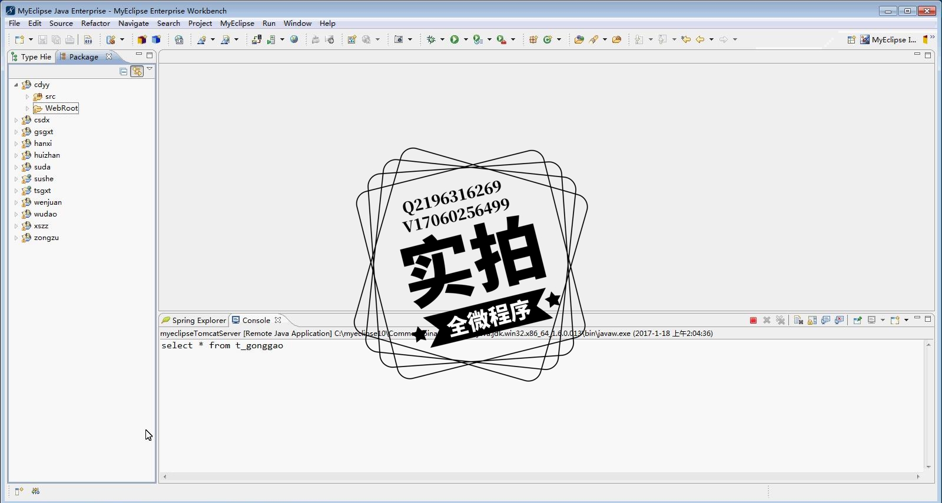Toggle Link with Editor in Package Explorer
The width and height of the screenshot is (942, 503).
coord(137,71)
